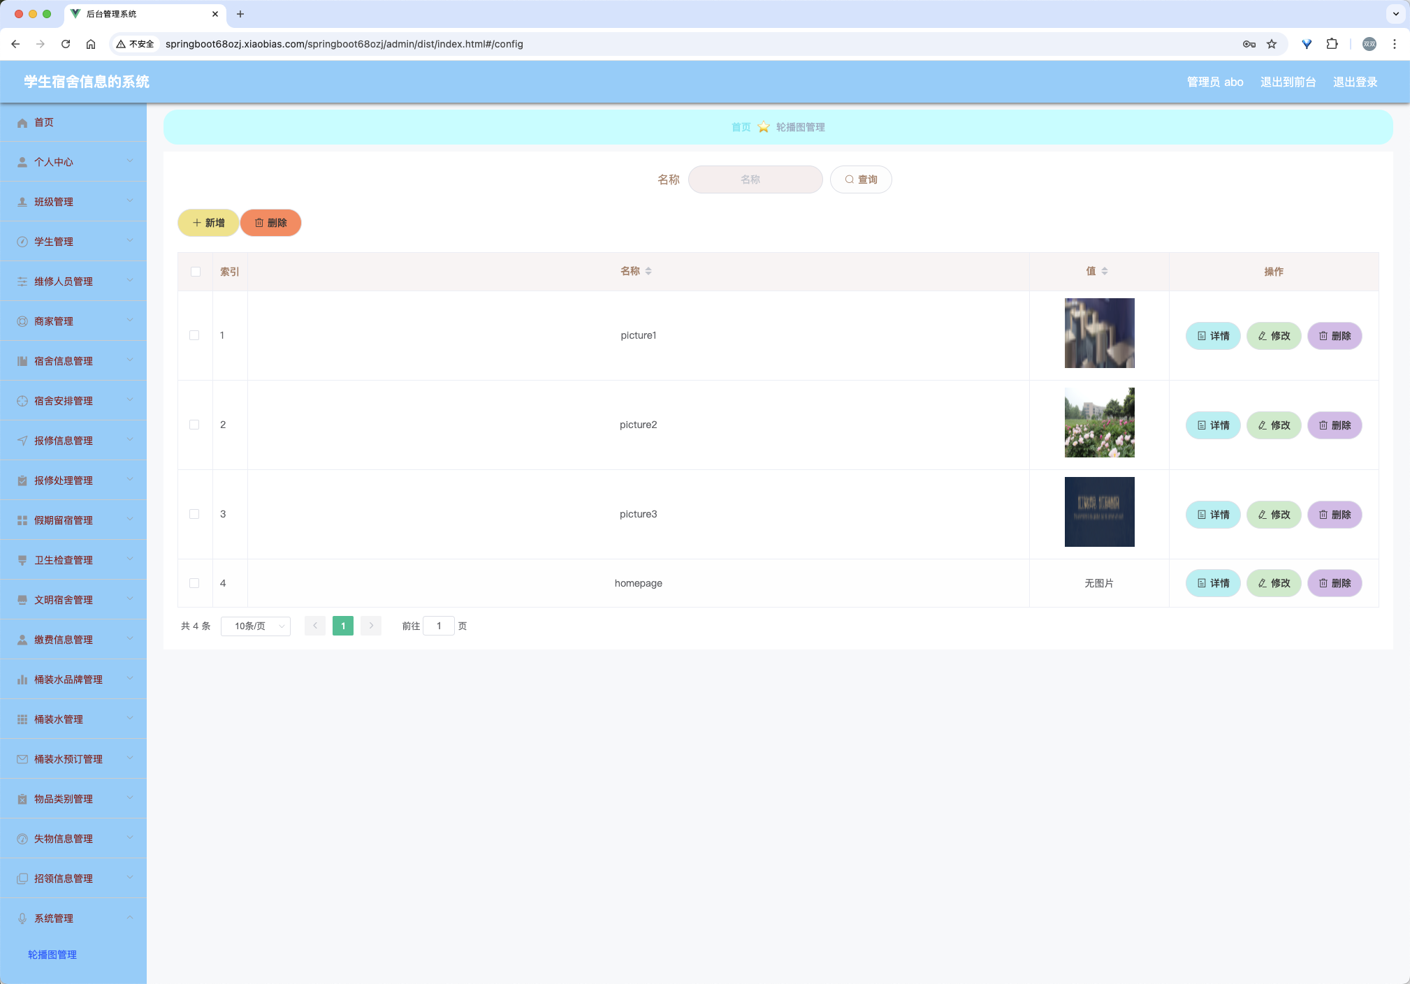The width and height of the screenshot is (1410, 984).
Task: Click the bar-chart icon next to 桶装水品牌管理
Action: pyautogui.click(x=22, y=680)
